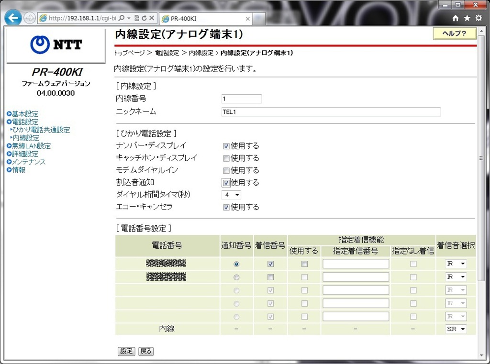This screenshot has width=490, height=364.
Task: Click the refresh icon in address bar
Action: point(144,18)
